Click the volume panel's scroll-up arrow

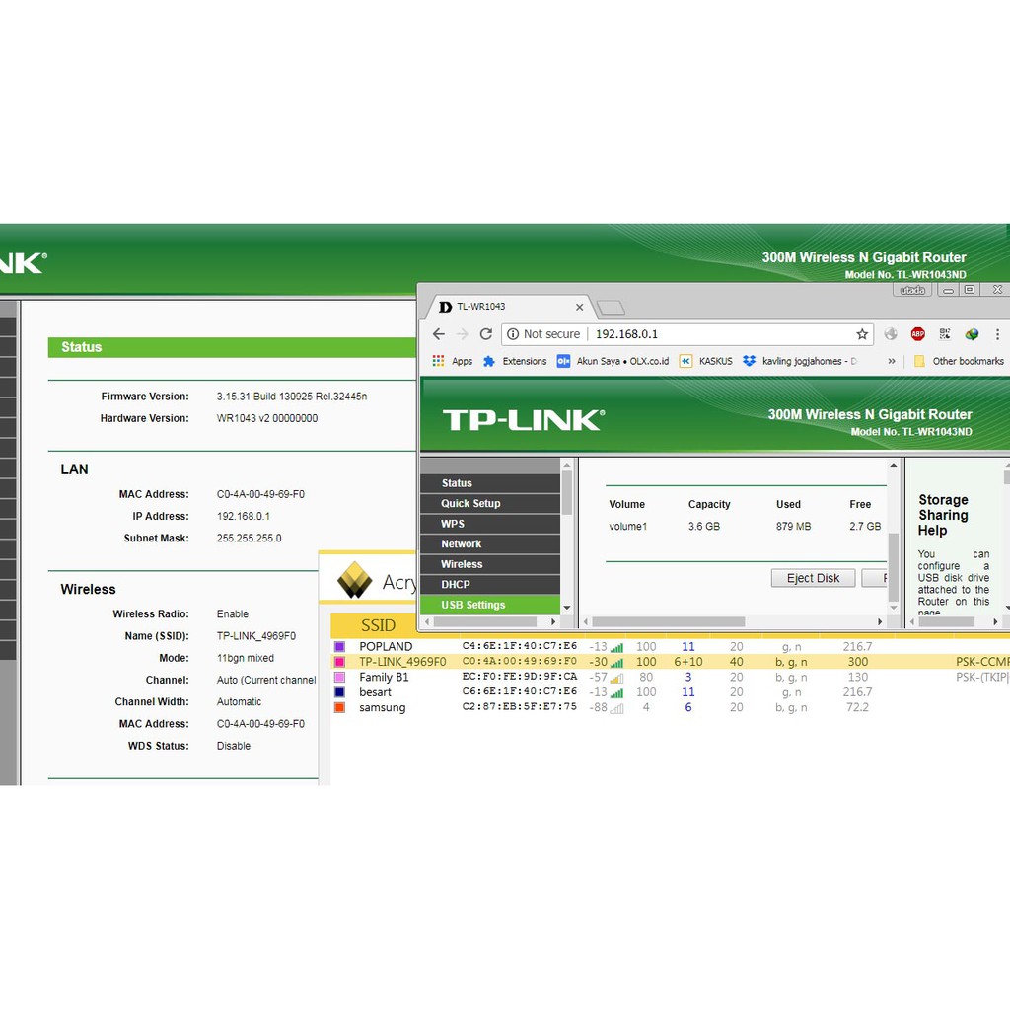point(894,465)
